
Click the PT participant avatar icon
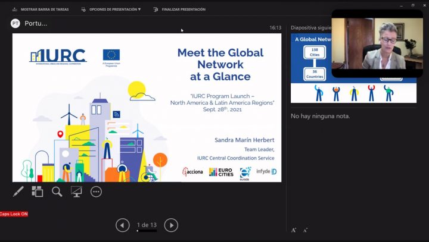[15, 23]
